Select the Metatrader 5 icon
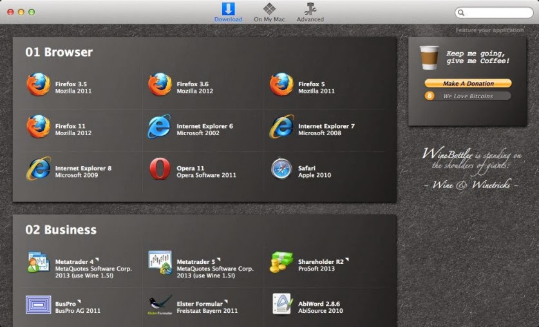 [x=160, y=263]
